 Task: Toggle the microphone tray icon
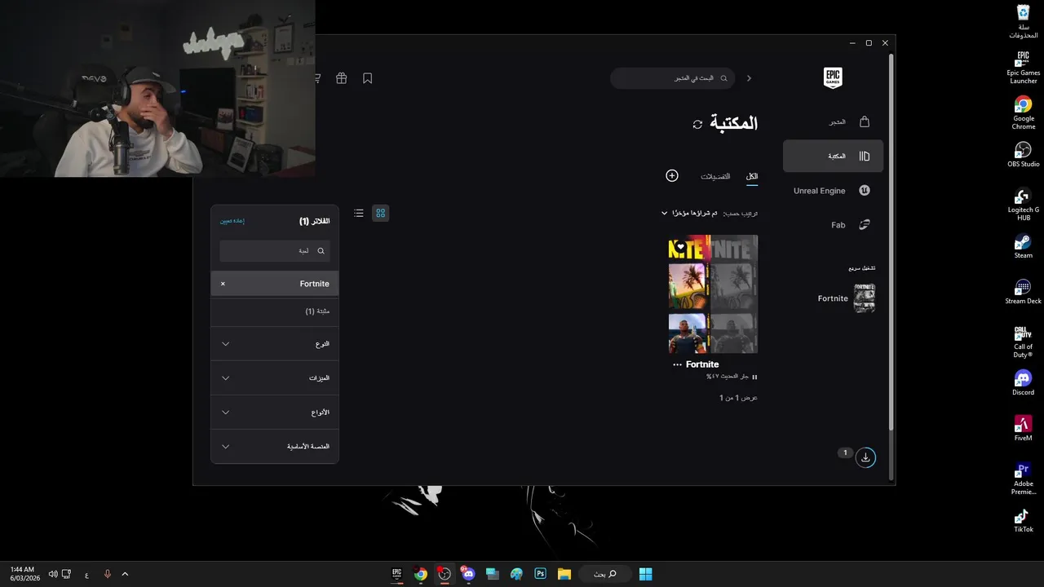coord(107,574)
